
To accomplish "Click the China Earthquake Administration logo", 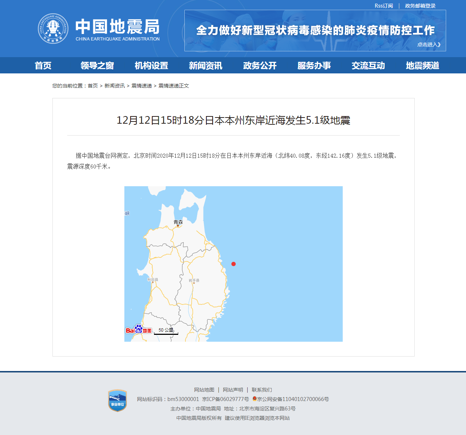I will tap(53, 28).
